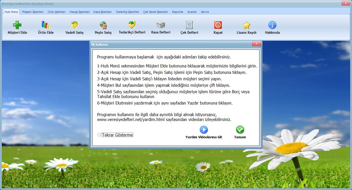
Task: Open the Çek Defteri icon
Action: click(x=189, y=25)
